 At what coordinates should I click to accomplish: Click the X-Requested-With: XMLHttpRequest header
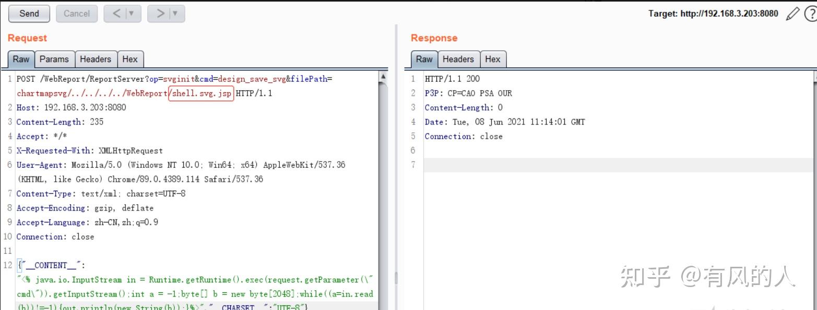89,151
